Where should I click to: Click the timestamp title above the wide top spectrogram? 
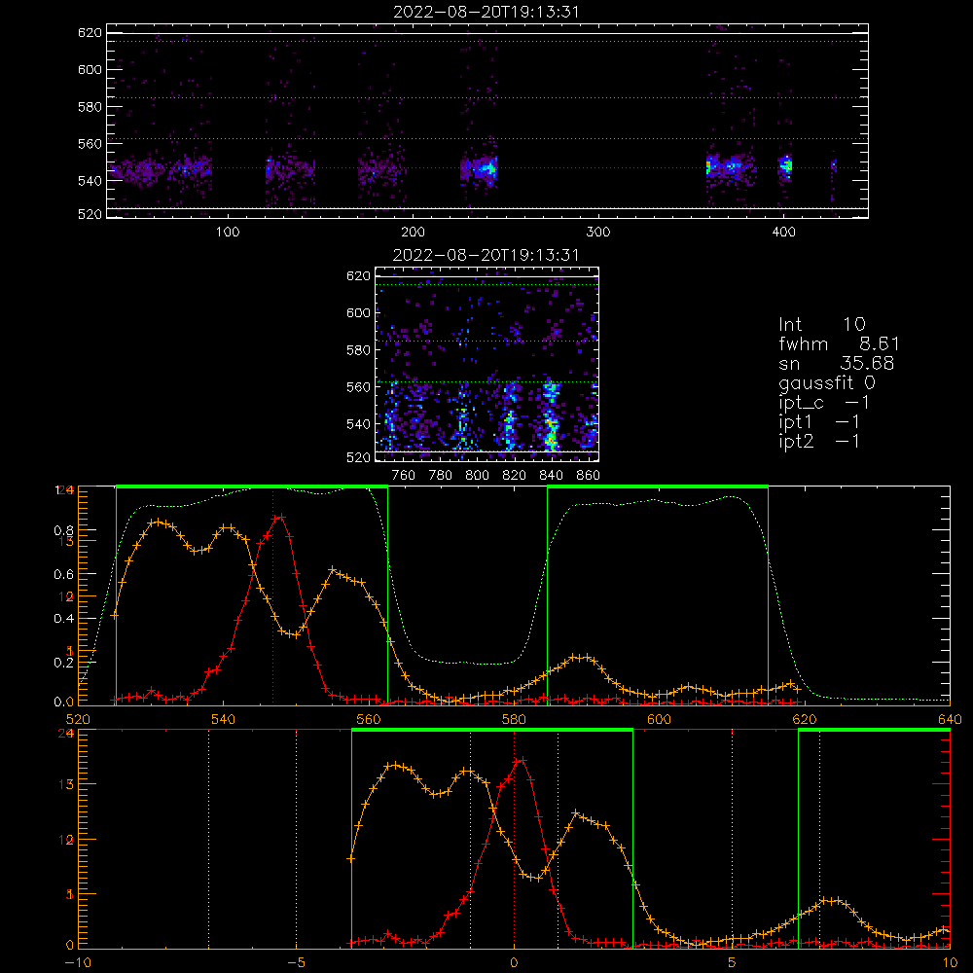[x=486, y=12]
